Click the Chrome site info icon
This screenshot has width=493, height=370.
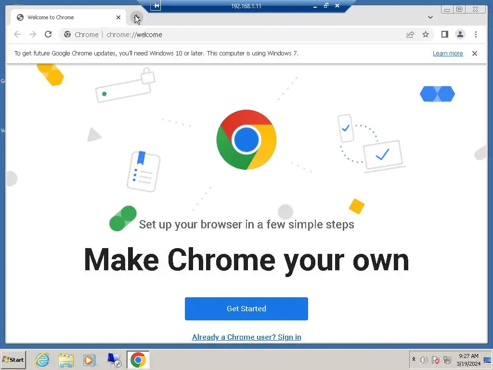(67, 34)
